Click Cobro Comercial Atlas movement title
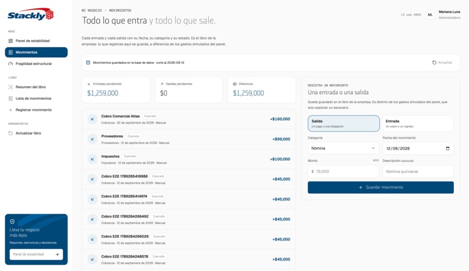Viewport: 469px width, 271px height. tap(120, 116)
